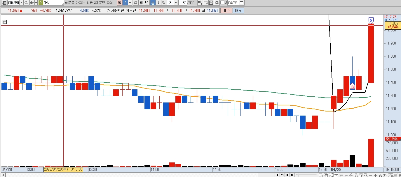Expand dropdown next to speaker icon
The height and width of the screenshot is (177, 401).
35,3
